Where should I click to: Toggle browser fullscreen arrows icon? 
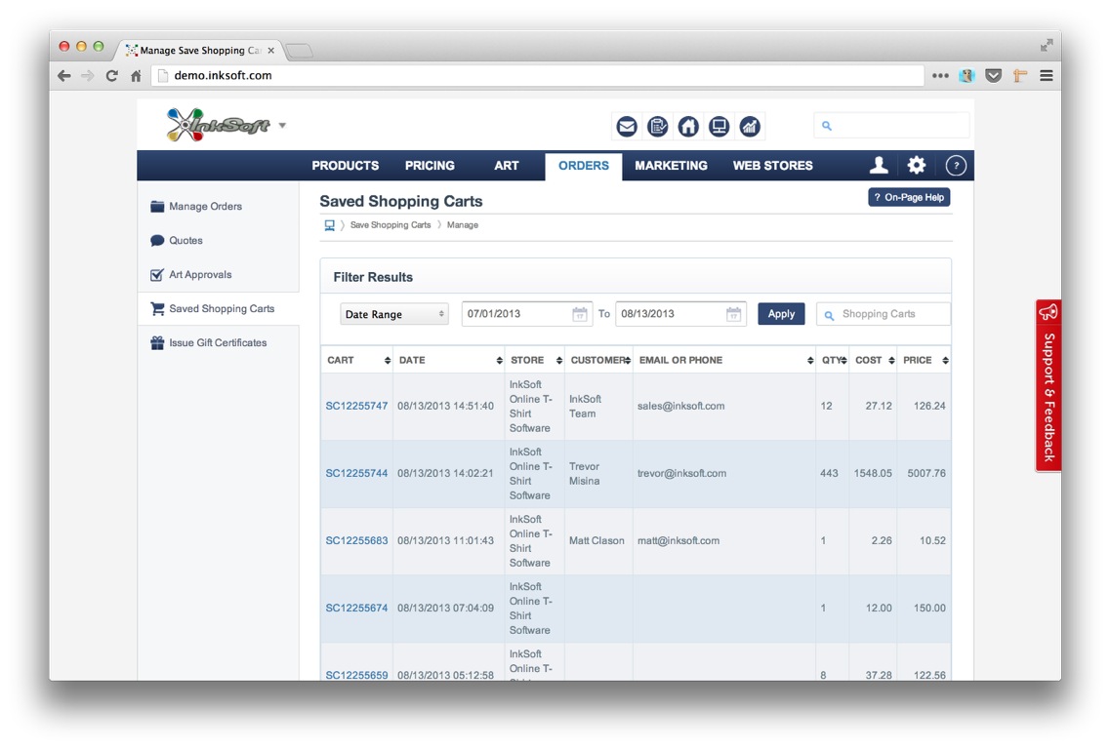(1047, 45)
